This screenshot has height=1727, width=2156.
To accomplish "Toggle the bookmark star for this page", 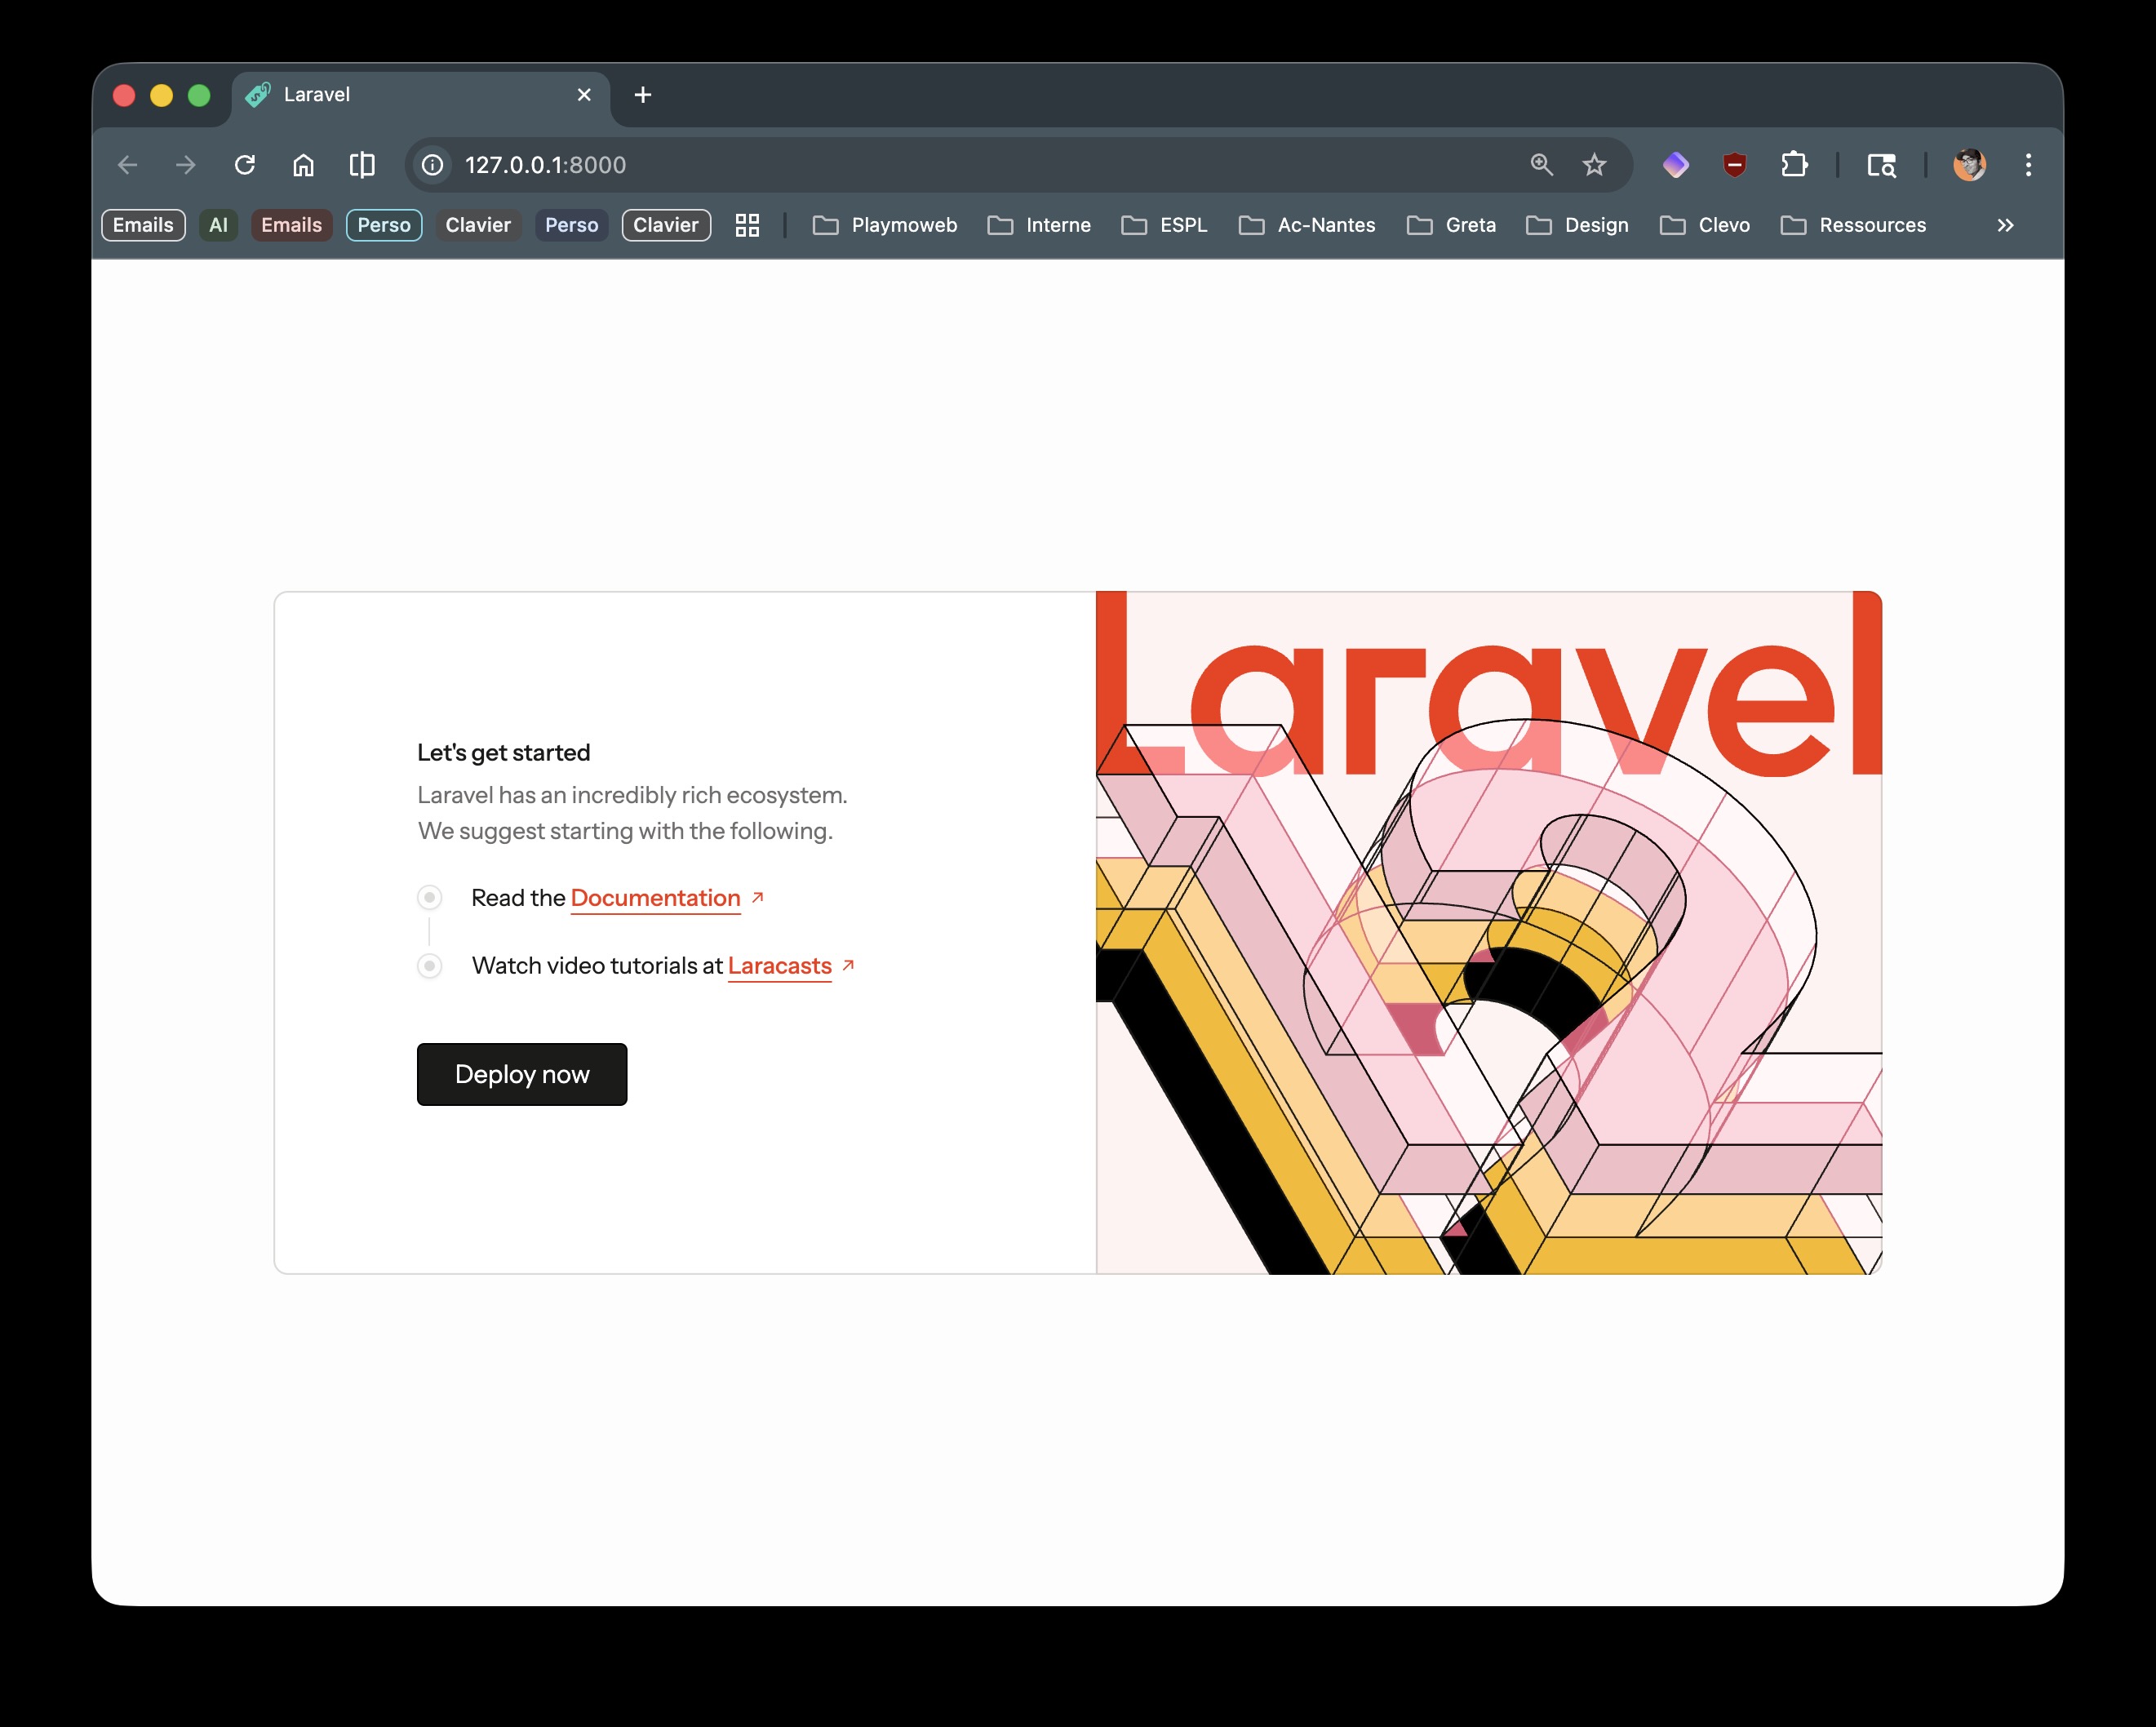I will (x=1593, y=165).
